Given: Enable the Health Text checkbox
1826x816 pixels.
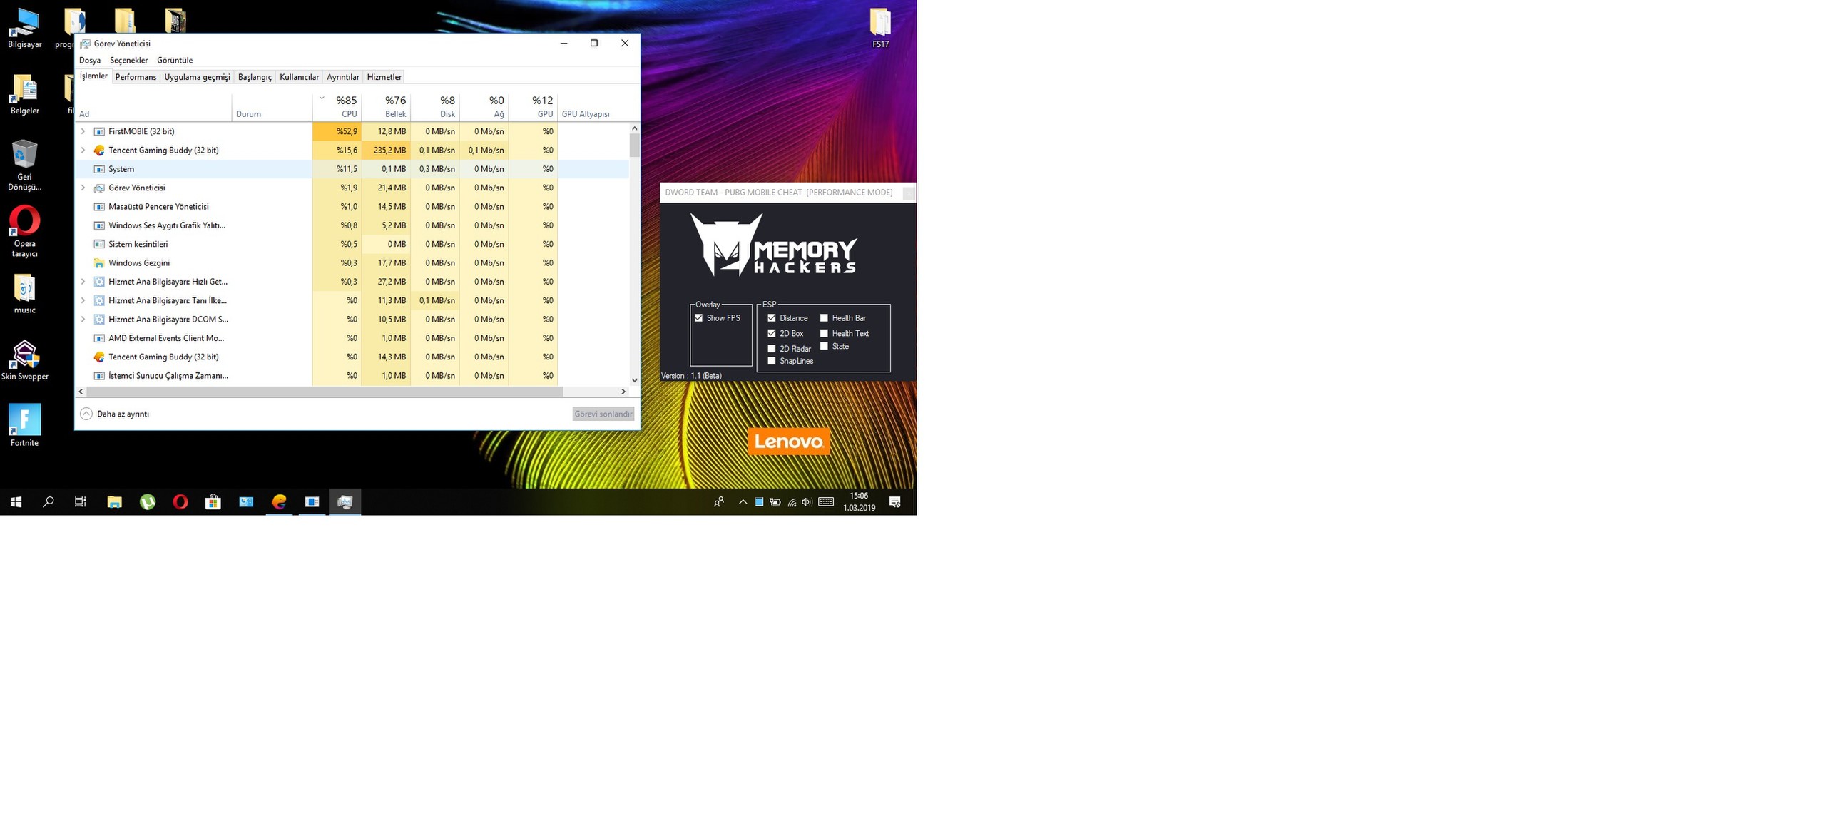Looking at the screenshot, I should coord(824,333).
